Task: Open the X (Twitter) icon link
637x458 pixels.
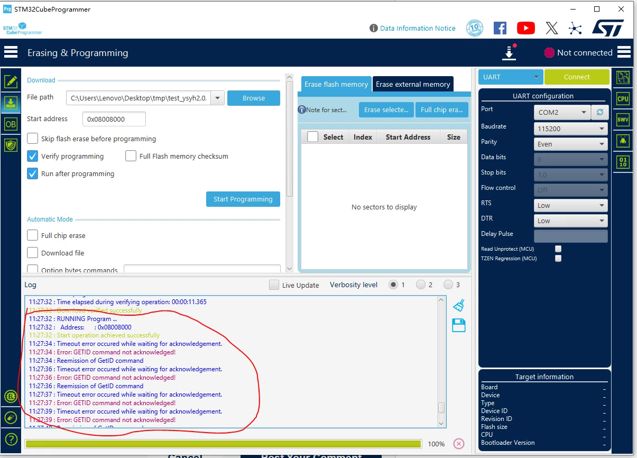Action: pyautogui.click(x=551, y=28)
